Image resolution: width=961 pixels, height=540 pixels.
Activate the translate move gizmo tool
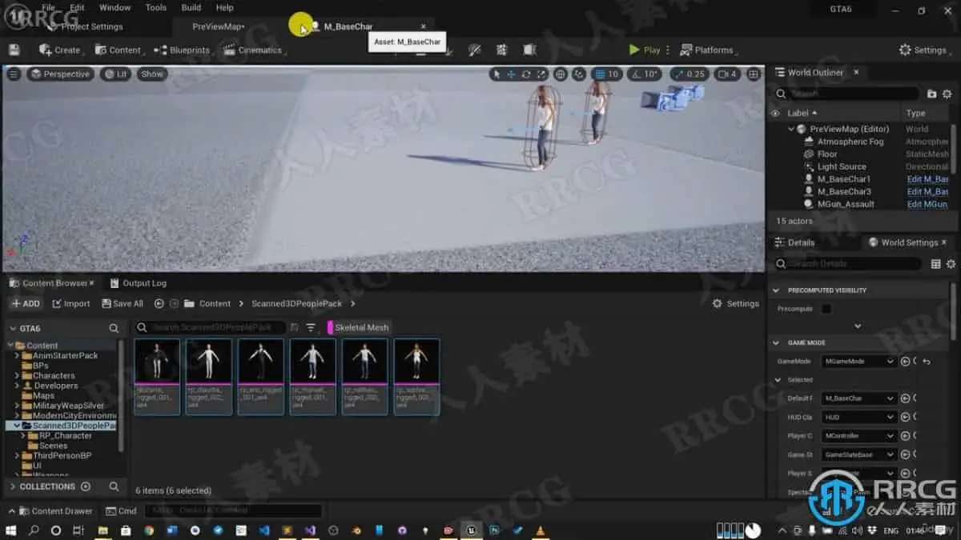click(511, 74)
